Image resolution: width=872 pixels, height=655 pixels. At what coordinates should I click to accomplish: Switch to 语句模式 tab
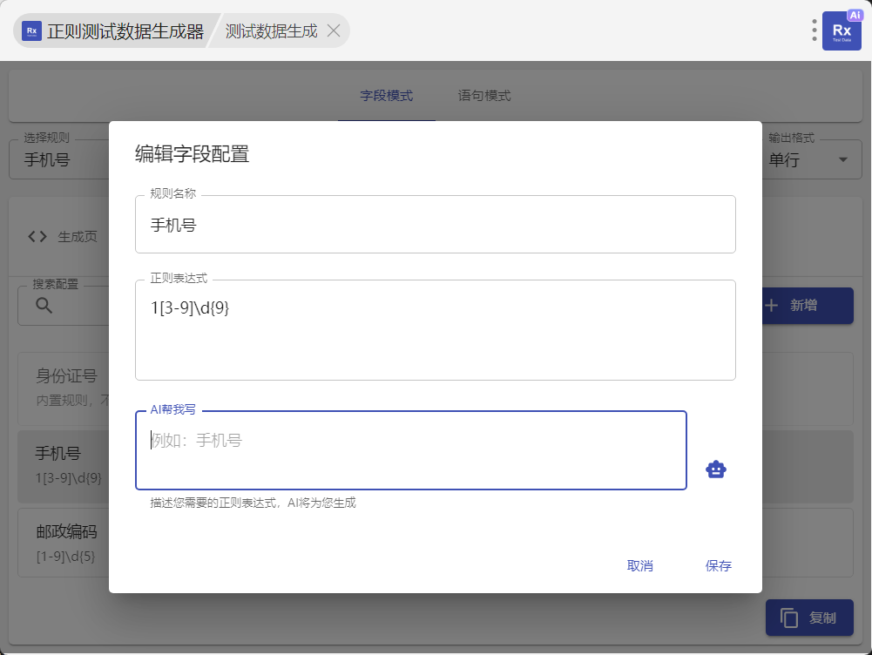(484, 96)
